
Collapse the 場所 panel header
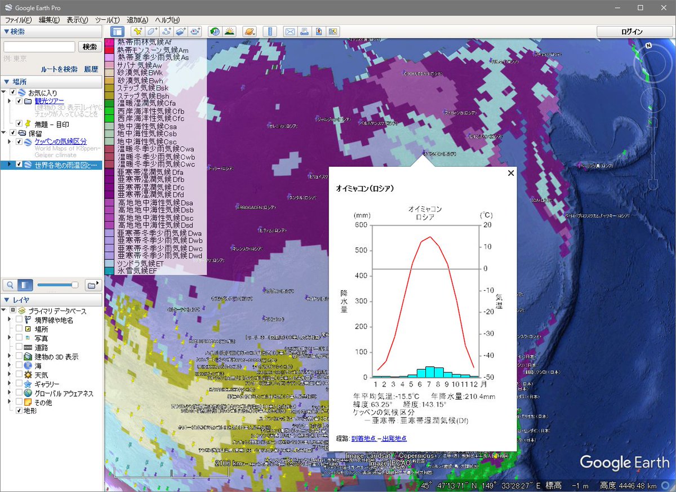coord(51,81)
